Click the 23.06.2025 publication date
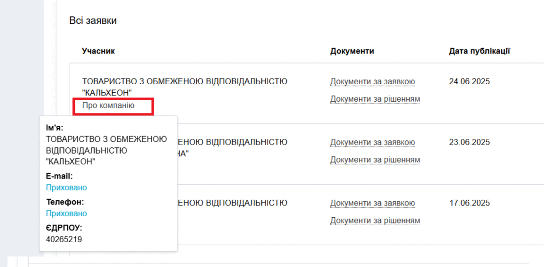Viewport: 544px width, 267px height. point(469,142)
